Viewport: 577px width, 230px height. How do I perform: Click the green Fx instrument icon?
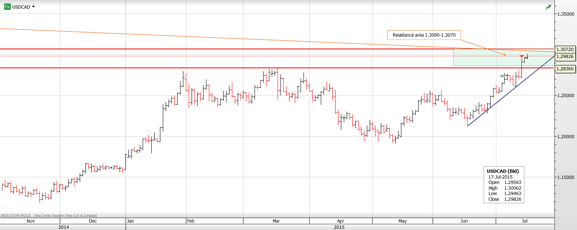pyautogui.click(x=7, y=7)
